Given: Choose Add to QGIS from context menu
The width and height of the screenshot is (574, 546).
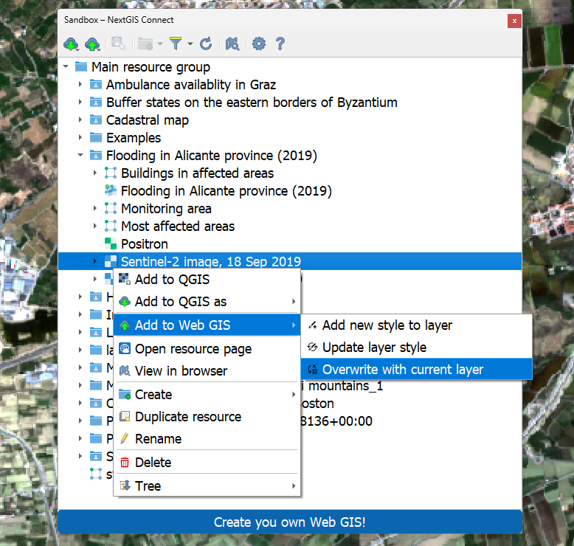Looking at the screenshot, I should tap(207, 280).
